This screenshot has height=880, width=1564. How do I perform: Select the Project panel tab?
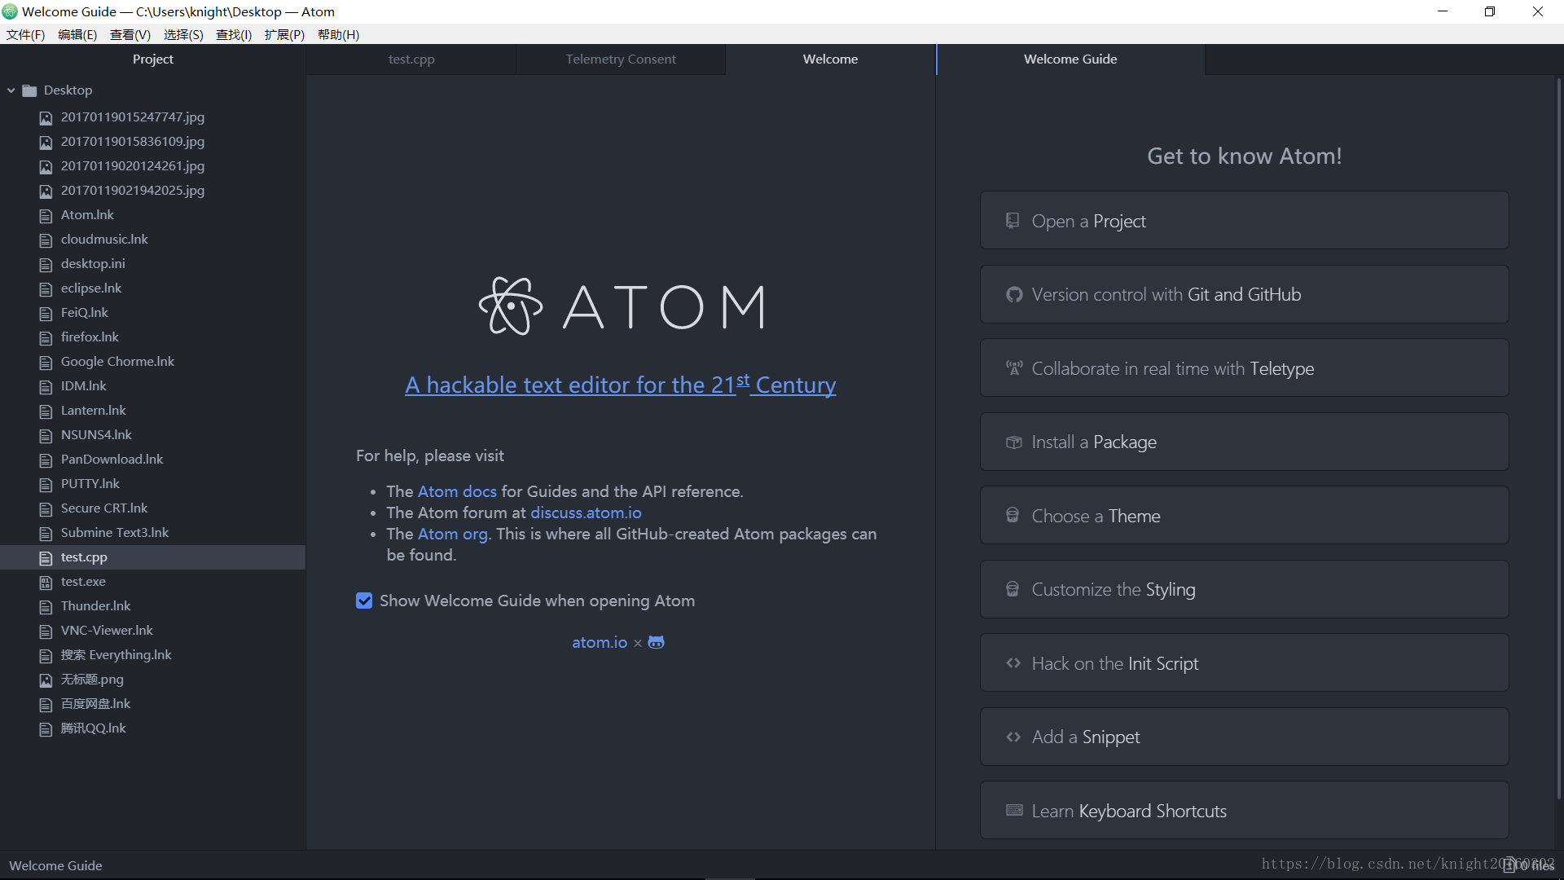(x=153, y=59)
